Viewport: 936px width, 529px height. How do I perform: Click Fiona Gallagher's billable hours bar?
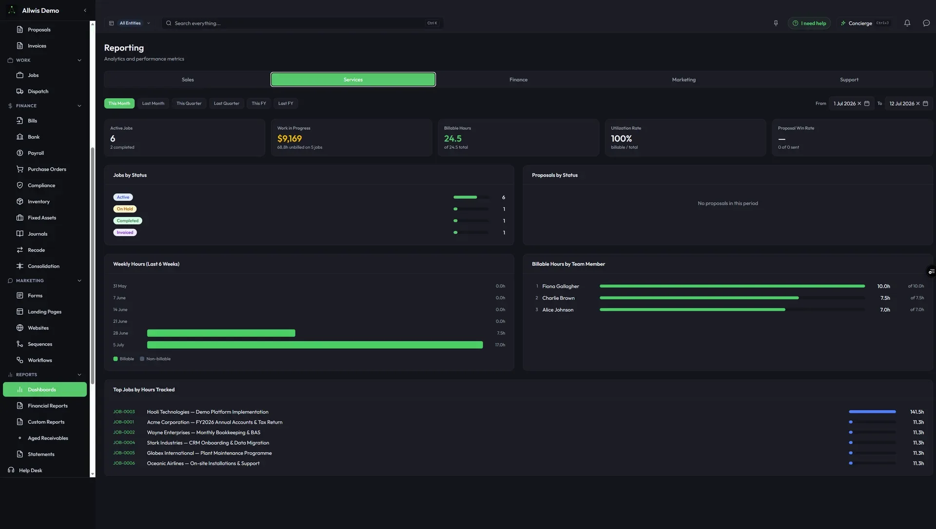(x=732, y=286)
